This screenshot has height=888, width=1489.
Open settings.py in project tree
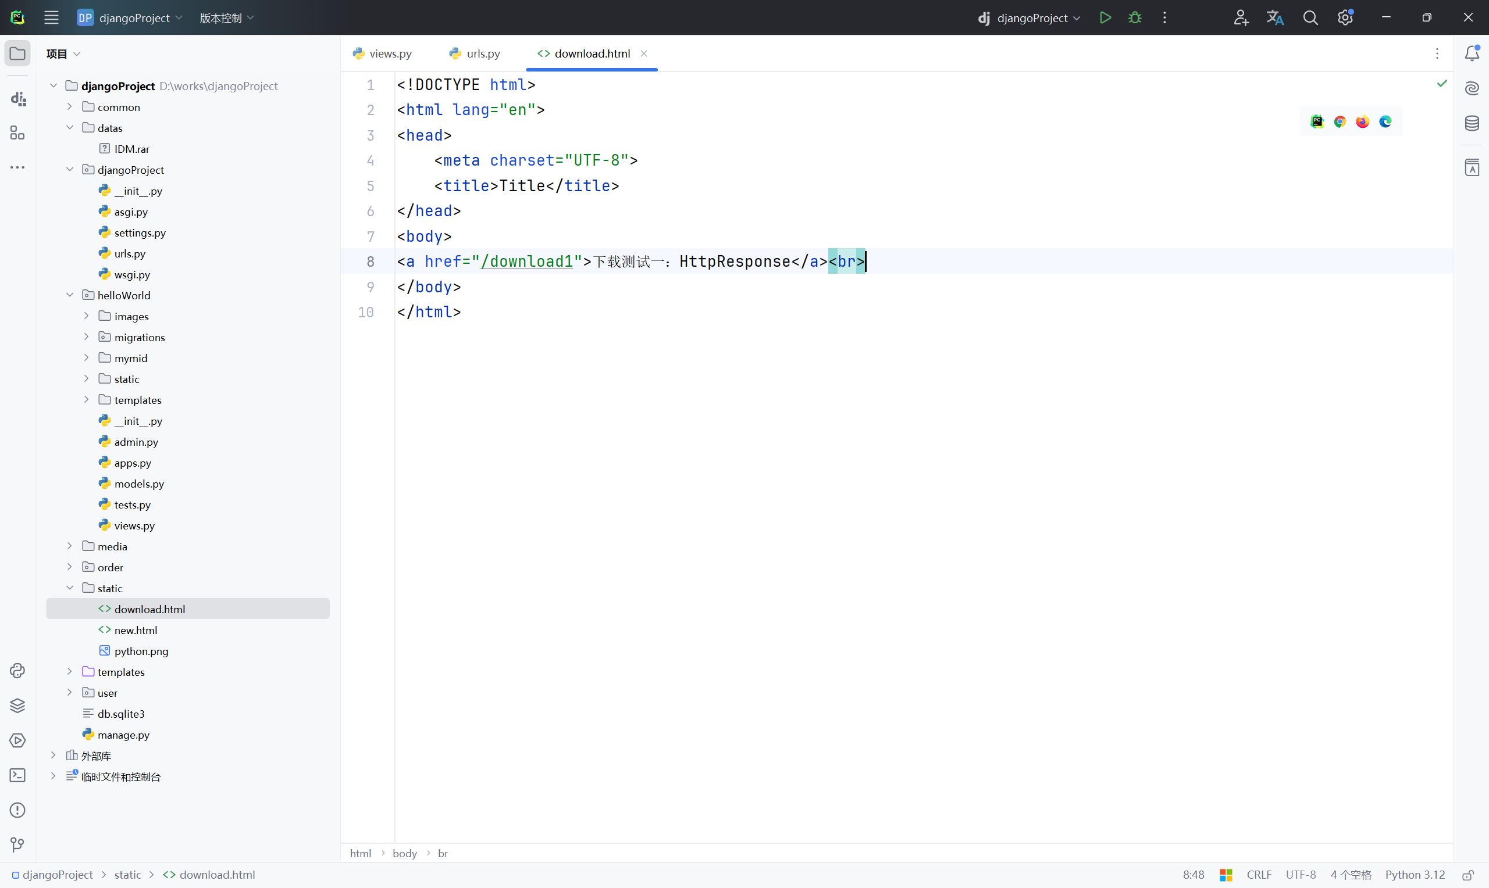(140, 233)
